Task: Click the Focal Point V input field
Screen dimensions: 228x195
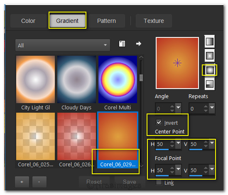Action: point(196,170)
